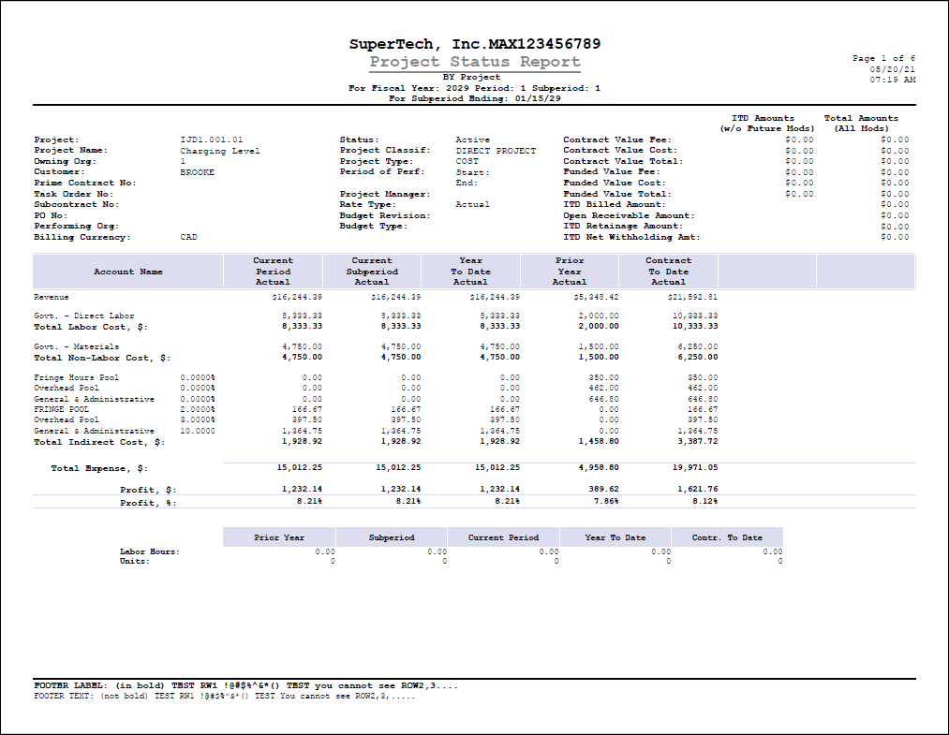Viewport: 949px width, 735px height.
Task: Select the DIRECT PROJECT classification value
Action: [496, 151]
